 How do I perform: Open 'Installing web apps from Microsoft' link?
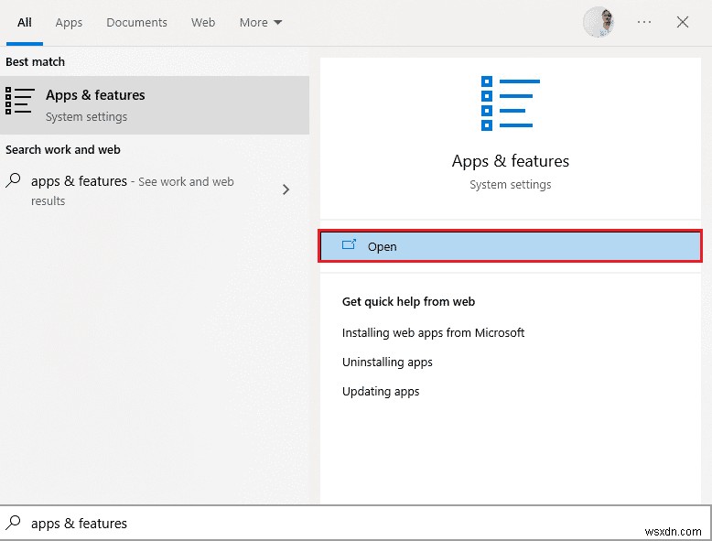pos(433,332)
